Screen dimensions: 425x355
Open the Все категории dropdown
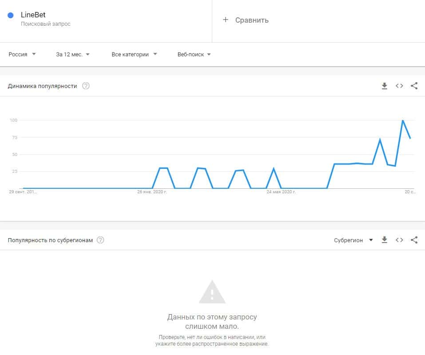[134, 54]
